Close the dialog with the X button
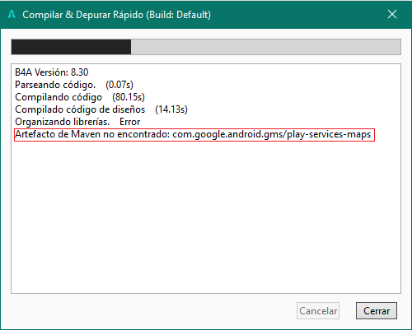Viewport: 412px width, 330px height. pyautogui.click(x=392, y=14)
